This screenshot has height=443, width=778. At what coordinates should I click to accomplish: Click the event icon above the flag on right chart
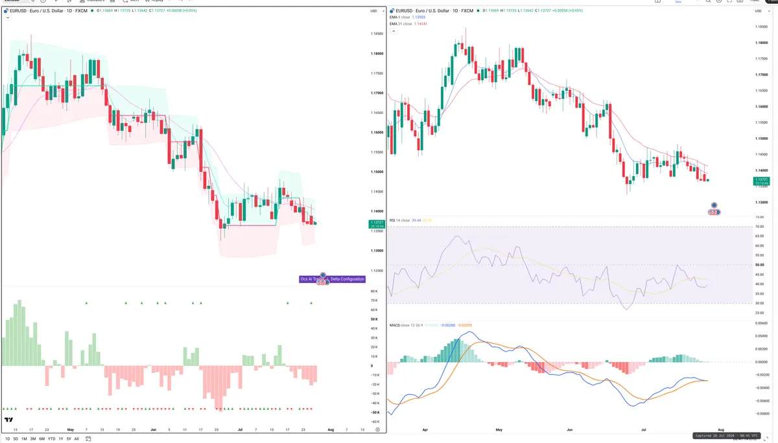(x=714, y=205)
